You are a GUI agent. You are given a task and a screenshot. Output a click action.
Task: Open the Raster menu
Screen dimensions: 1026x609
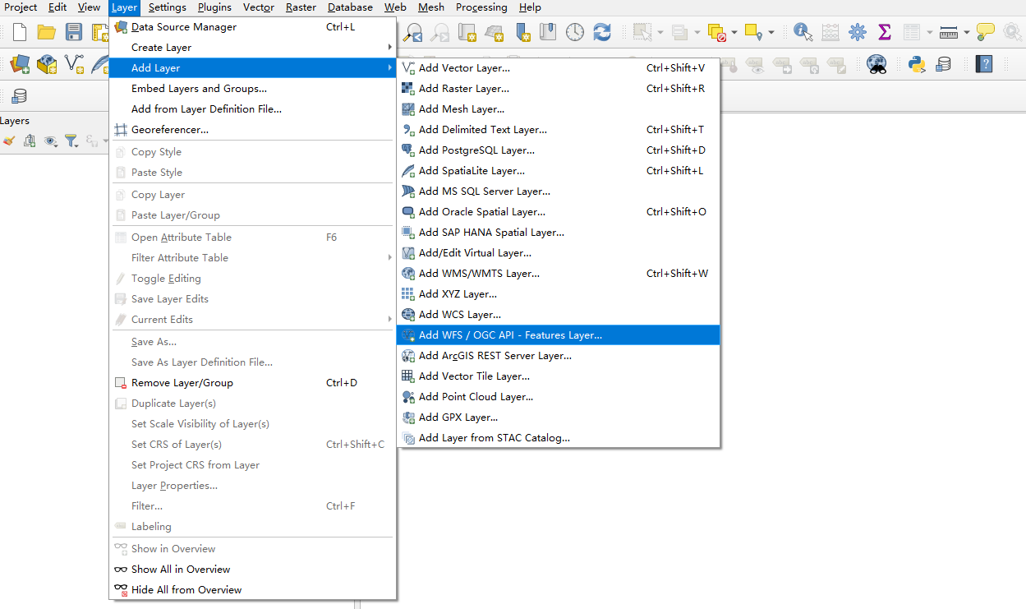pyautogui.click(x=301, y=7)
